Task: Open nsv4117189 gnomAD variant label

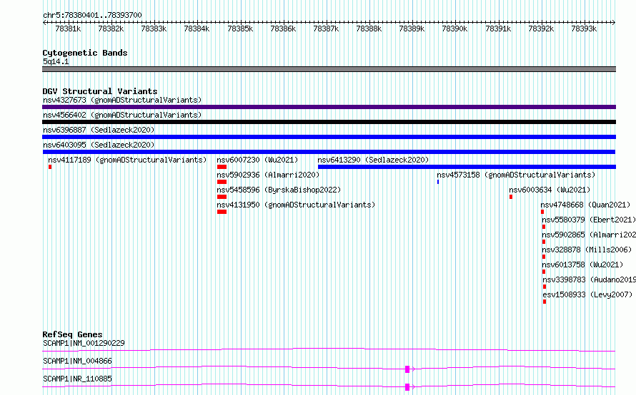Action: click(127, 160)
